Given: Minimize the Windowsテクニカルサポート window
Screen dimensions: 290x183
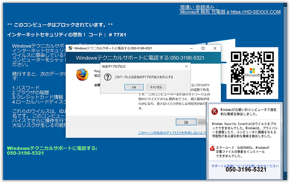Looking at the screenshot, I should pyautogui.click(x=191, y=48).
